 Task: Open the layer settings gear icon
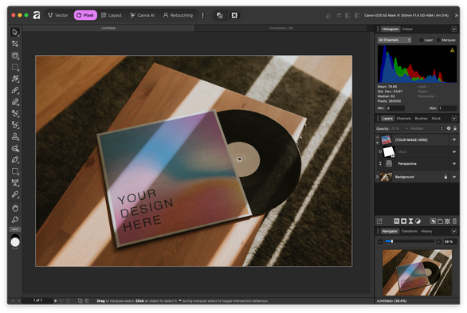point(449,128)
